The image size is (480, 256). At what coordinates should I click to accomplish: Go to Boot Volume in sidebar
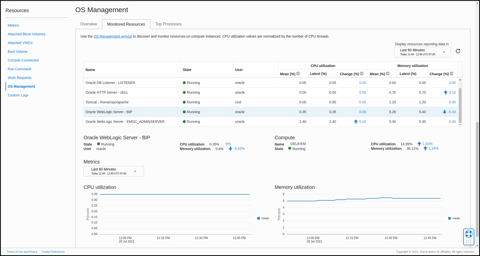pyautogui.click(x=17, y=51)
